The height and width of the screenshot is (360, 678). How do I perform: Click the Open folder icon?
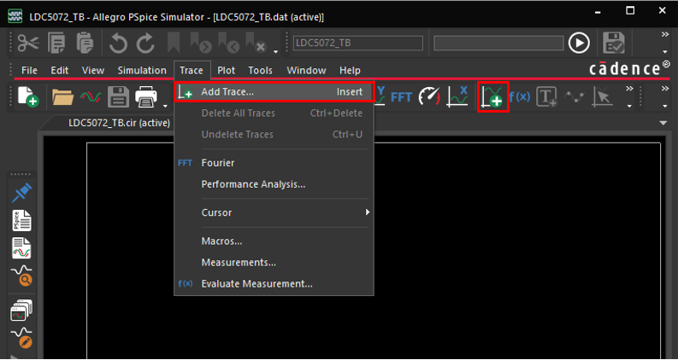pos(62,97)
